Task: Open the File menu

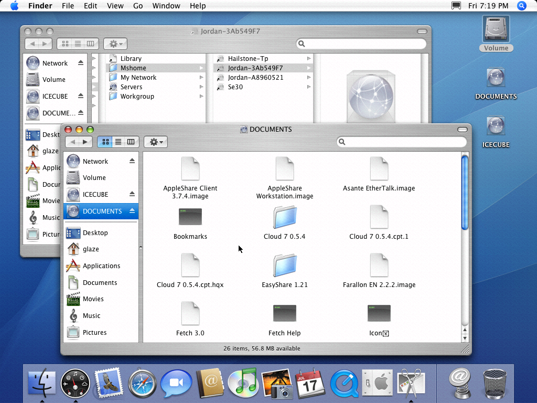Action: click(x=68, y=6)
